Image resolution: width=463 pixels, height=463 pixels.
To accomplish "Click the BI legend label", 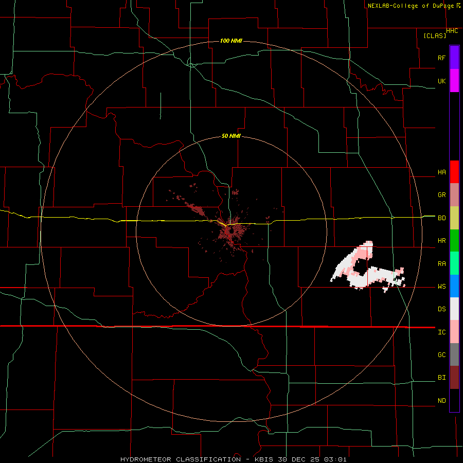I will (x=441, y=378).
